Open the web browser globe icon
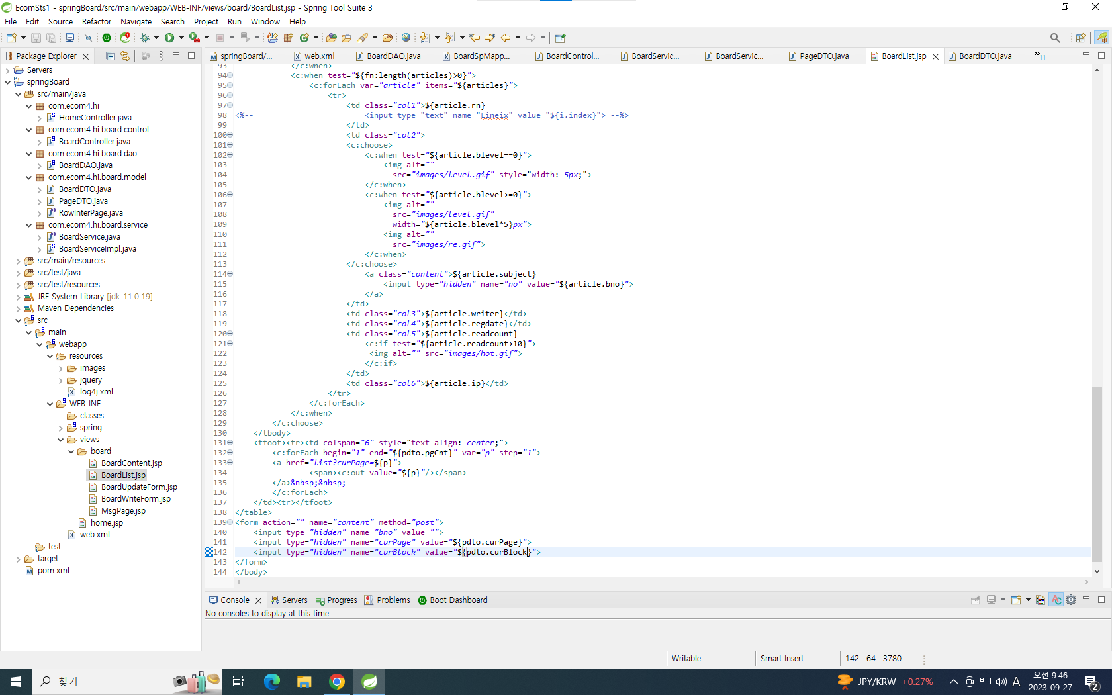Viewport: 1112px width, 695px height. (x=406, y=38)
